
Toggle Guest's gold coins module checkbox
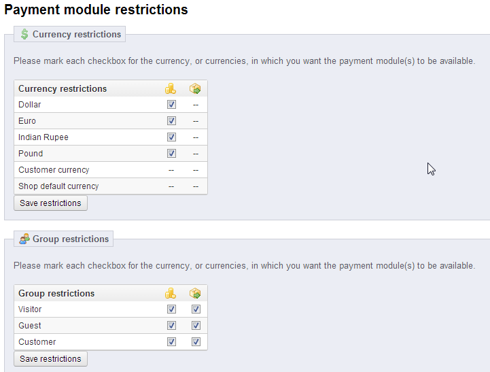click(x=171, y=326)
